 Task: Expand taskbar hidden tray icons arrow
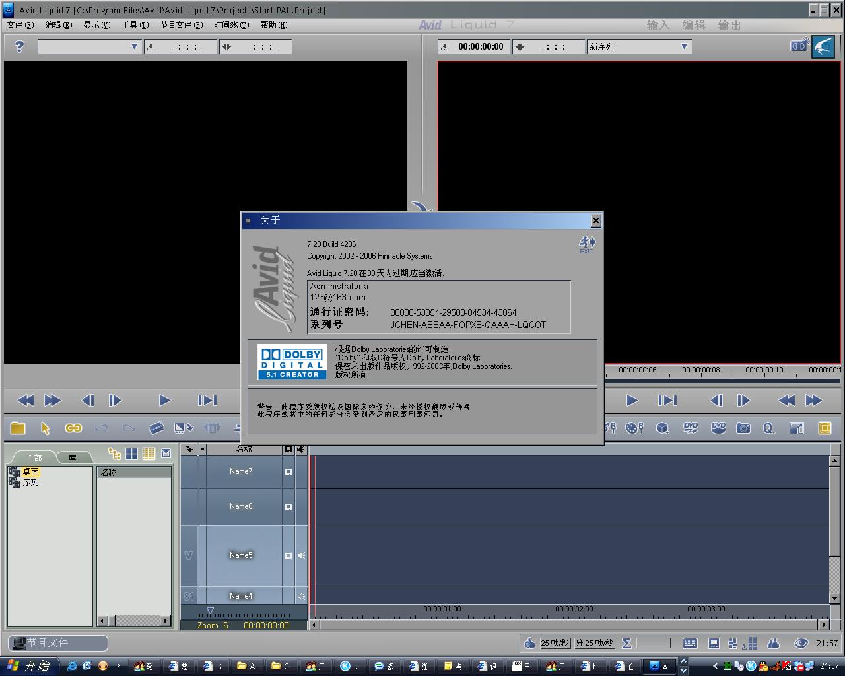click(714, 666)
